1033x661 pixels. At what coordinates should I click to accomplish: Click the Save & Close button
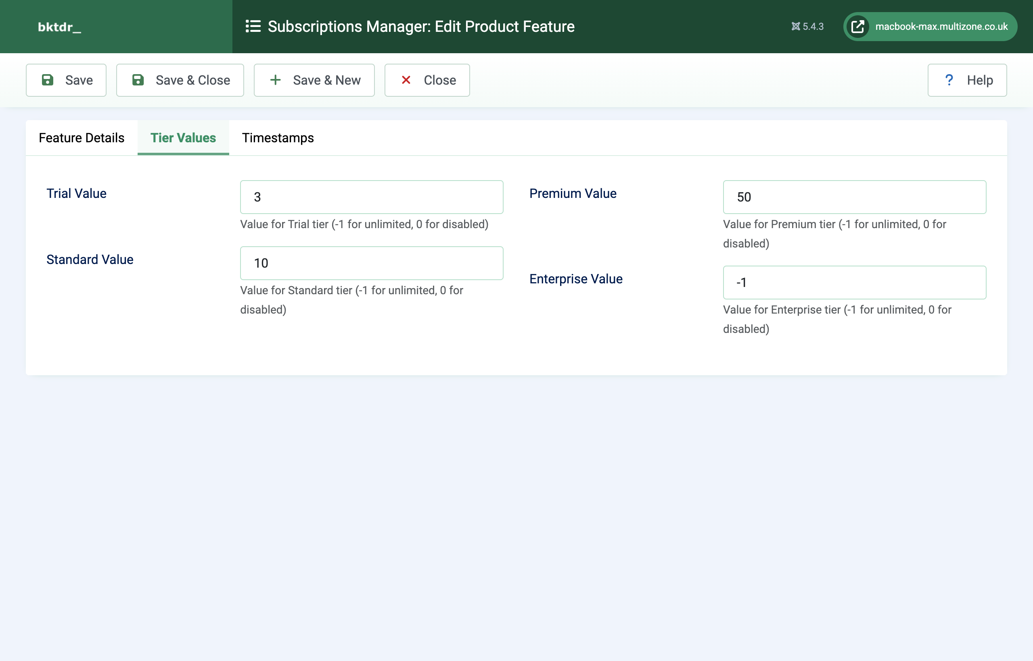click(x=180, y=80)
